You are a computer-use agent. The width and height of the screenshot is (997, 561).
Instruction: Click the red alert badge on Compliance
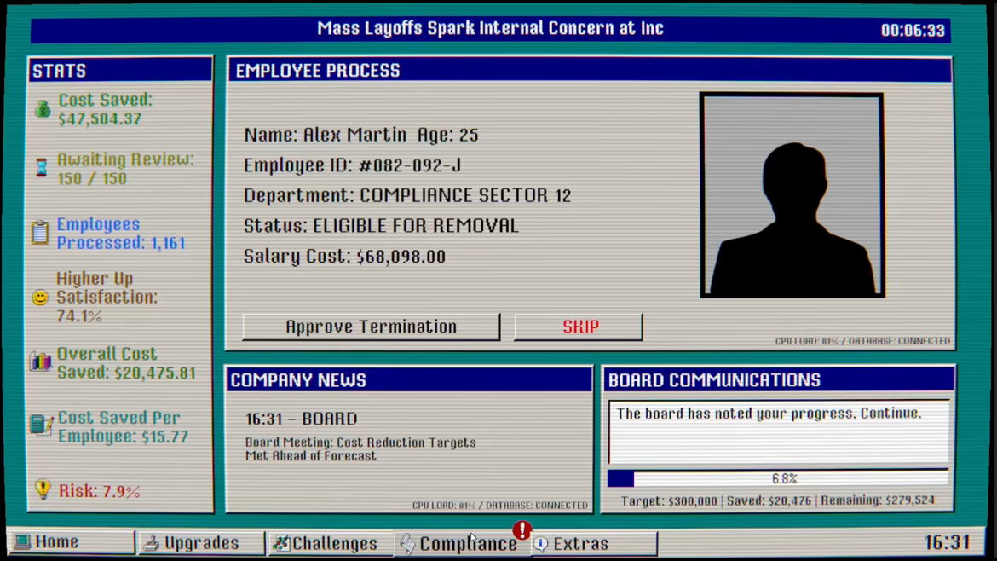coord(522,529)
